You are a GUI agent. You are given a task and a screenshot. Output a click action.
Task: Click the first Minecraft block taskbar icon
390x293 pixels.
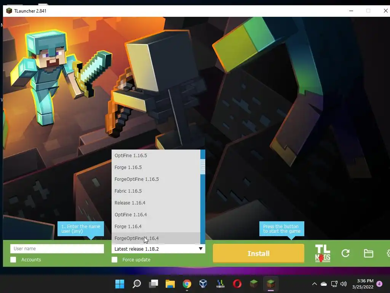[254, 283]
